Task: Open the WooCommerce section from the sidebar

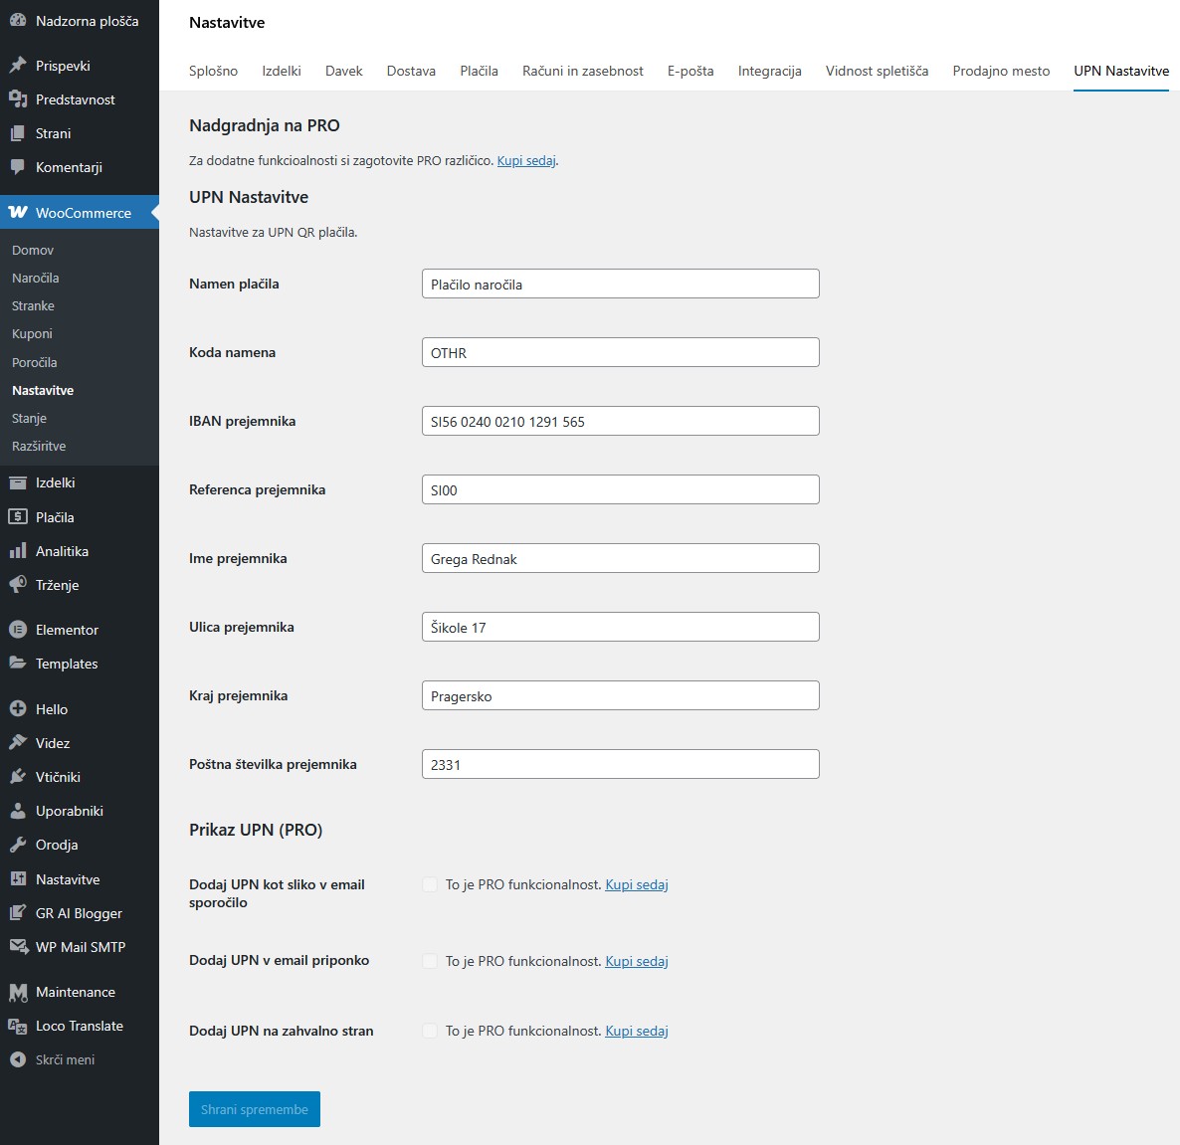Action: tap(80, 212)
